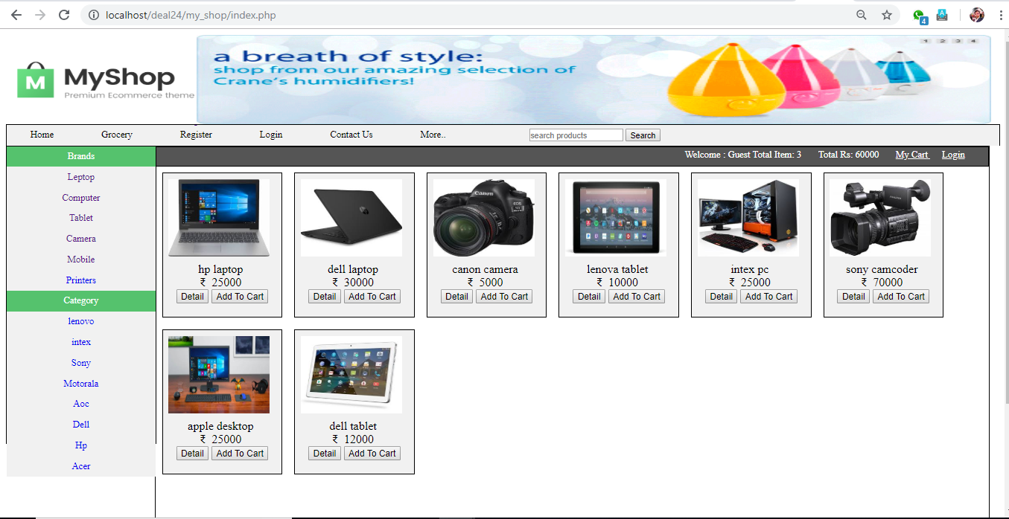Click the browser forward arrow
Image resolution: width=1009 pixels, height=519 pixels.
(x=40, y=15)
